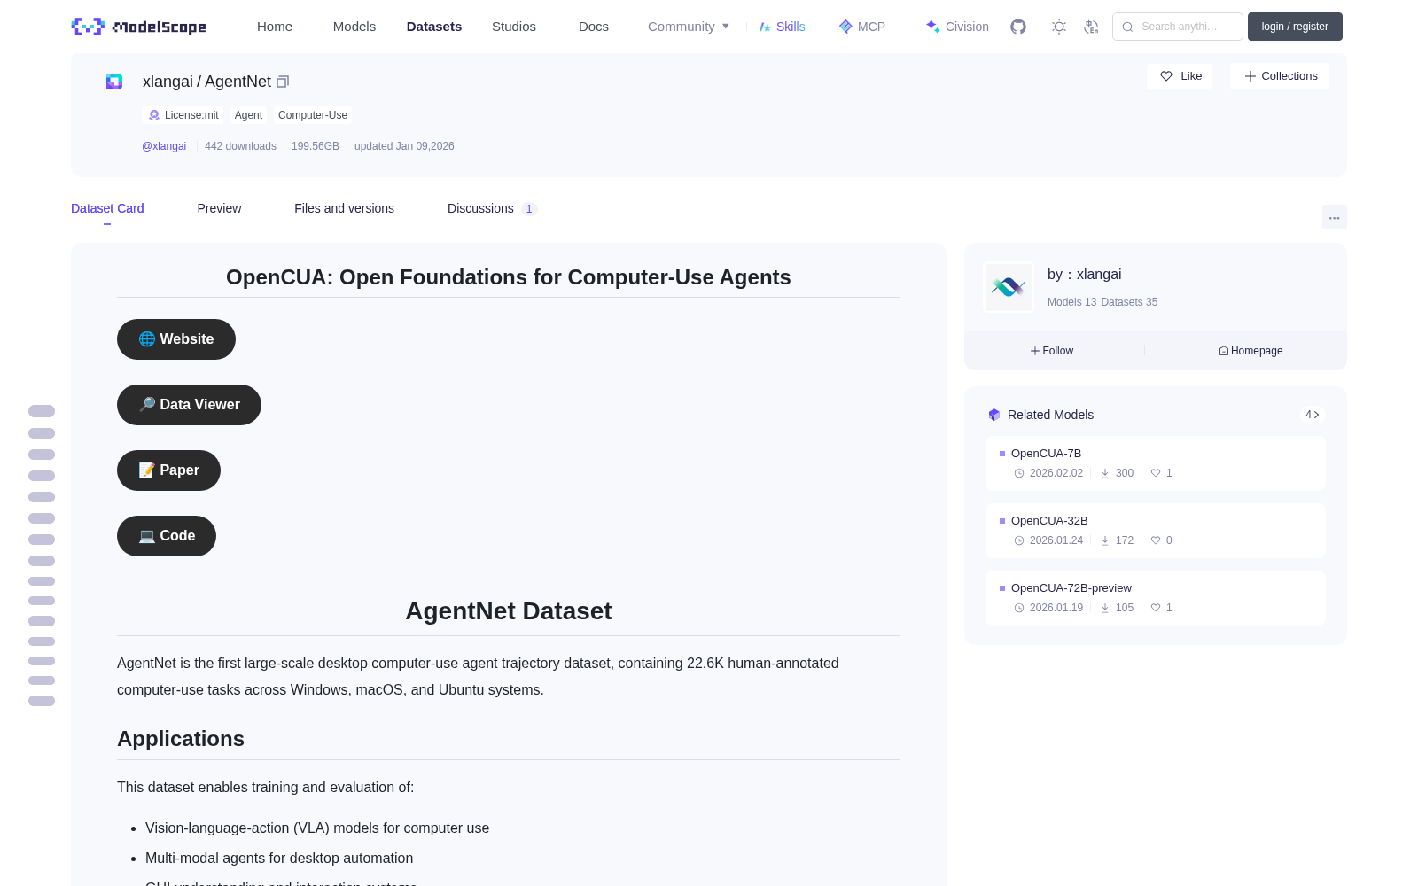Like the dataset with heart button
This screenshot has width=1418, height=886.
[1180, 76]
